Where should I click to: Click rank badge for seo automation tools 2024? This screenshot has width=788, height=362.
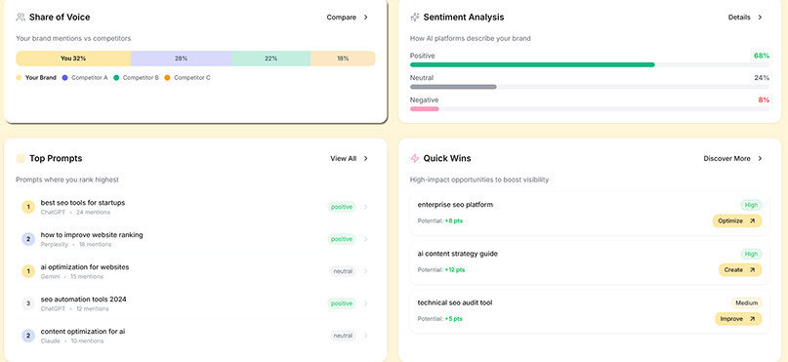click(x=28, y=303)
